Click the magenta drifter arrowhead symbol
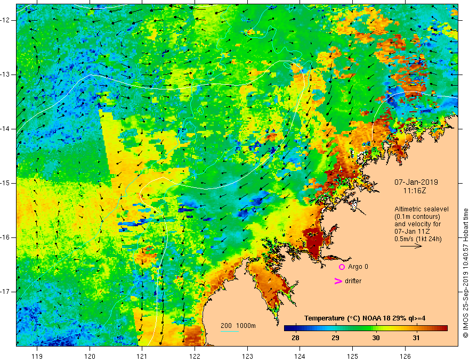Viewport: 469px width, 362px height. click(338, 281)
